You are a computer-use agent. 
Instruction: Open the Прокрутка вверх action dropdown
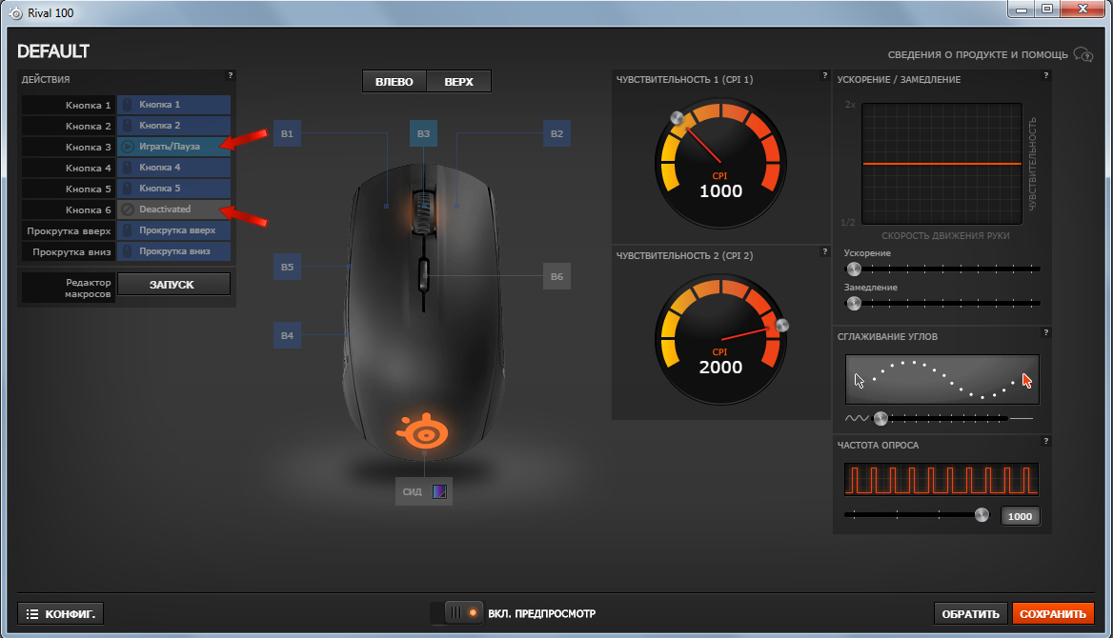tap(173, 230)
